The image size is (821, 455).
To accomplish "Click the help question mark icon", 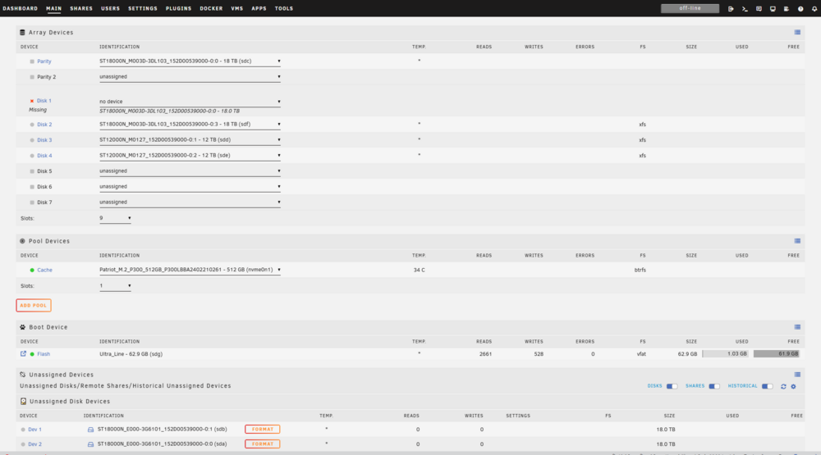I will (800, 9).
